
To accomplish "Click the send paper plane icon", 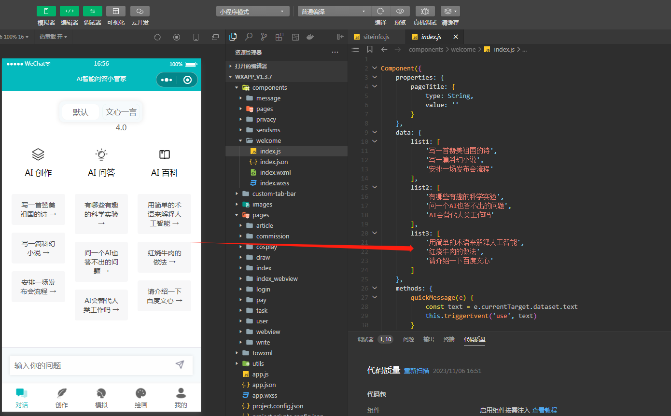I will click(x=180, y=365).
